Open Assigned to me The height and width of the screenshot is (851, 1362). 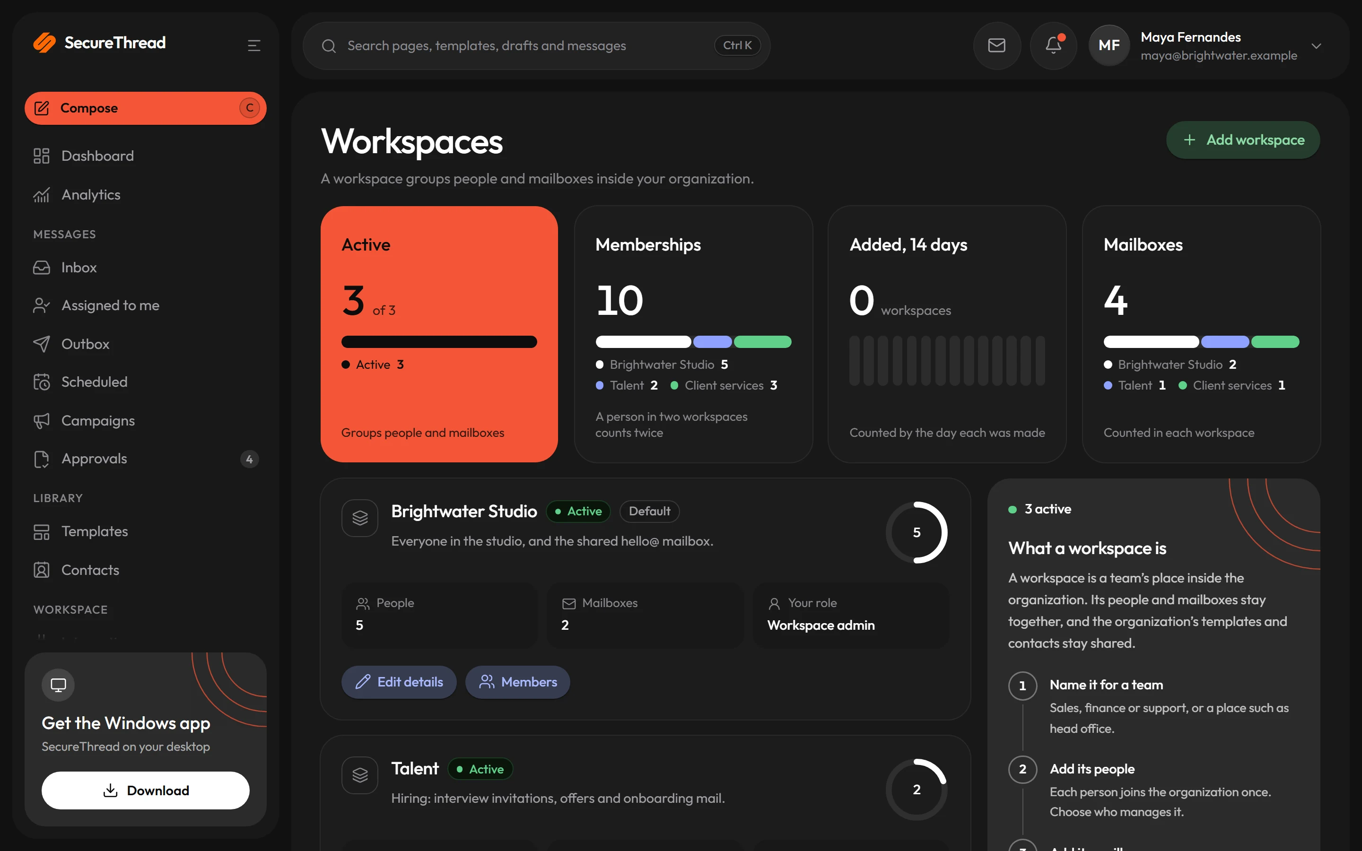(x=145, y=305)
